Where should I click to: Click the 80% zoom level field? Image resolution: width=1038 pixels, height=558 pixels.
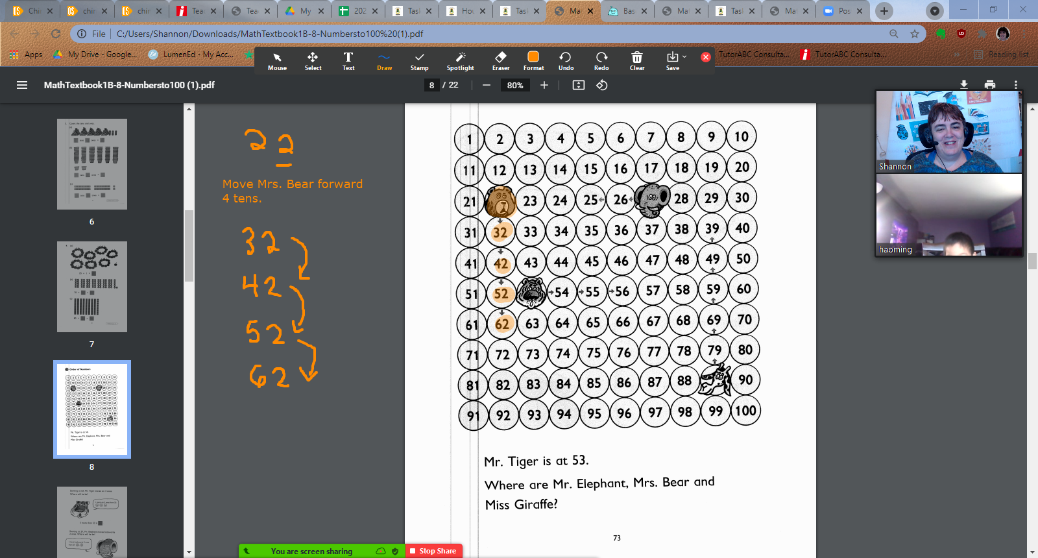pos(515,85)
